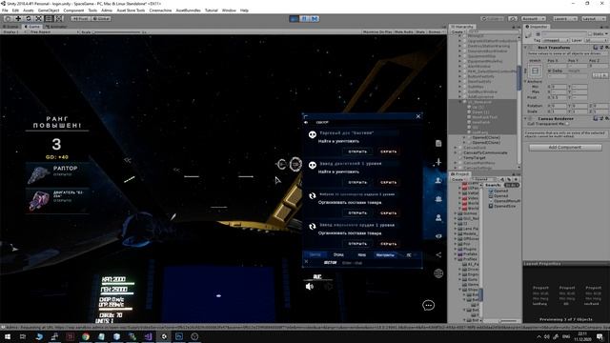
Task: Click the last mission's cycle arrows icon
Action: click(313, 227)
